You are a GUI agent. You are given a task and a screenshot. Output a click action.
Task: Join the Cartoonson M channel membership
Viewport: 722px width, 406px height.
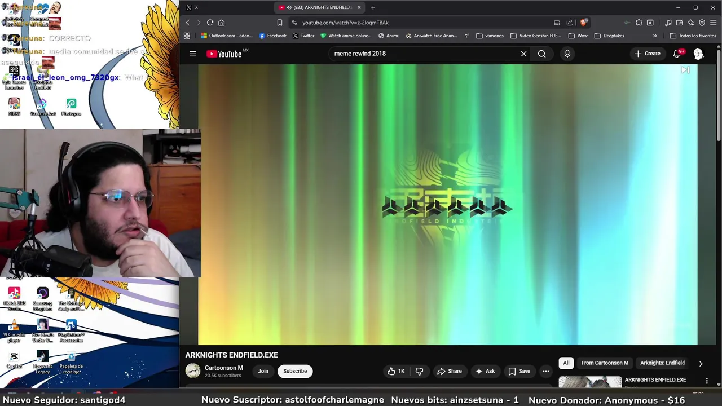point(263,371)
